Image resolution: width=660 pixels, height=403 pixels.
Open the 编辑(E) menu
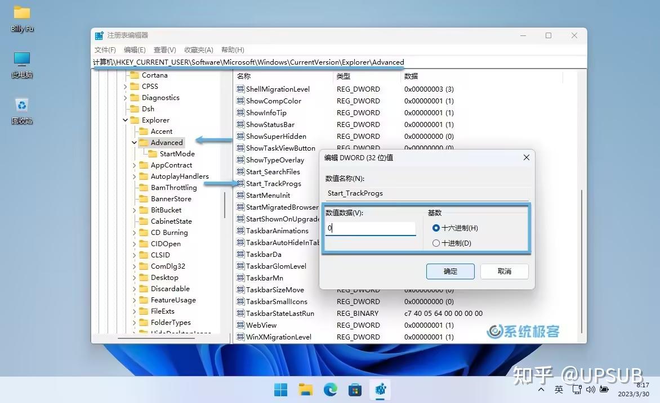(x=135, y=49)
